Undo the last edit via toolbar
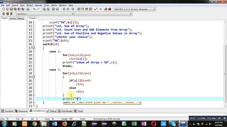This screenshot has height=127, width=227. pyautogui.click(x=34, y=9)
